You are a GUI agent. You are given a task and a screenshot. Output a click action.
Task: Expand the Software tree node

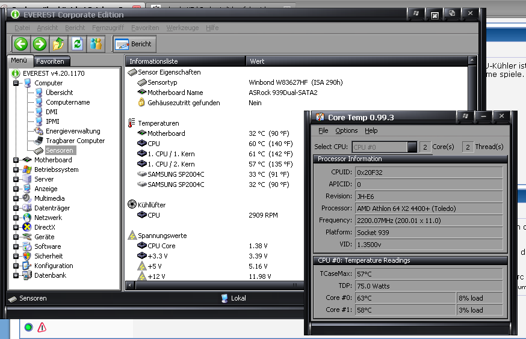[x=16, y=246]
